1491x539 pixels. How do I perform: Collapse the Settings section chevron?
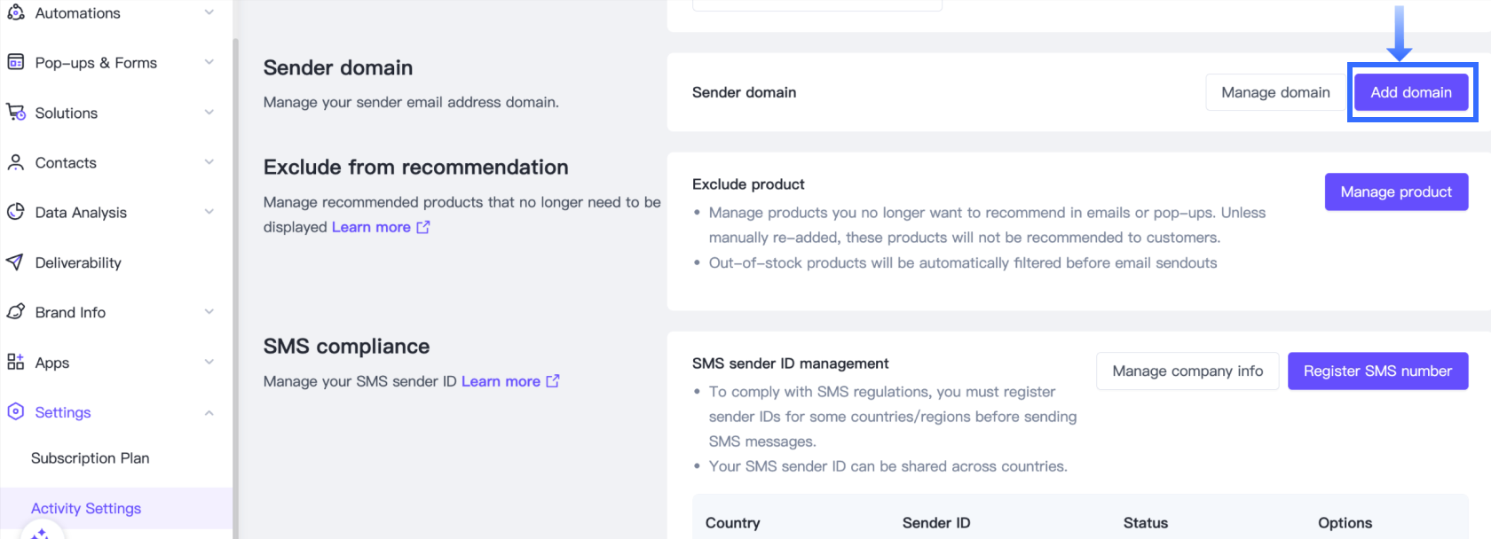[x=209, y=413]
